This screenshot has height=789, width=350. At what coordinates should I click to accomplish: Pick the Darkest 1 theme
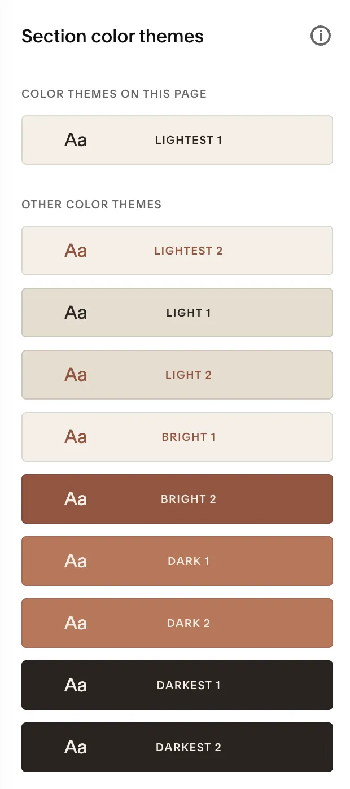tap(189, 685)
